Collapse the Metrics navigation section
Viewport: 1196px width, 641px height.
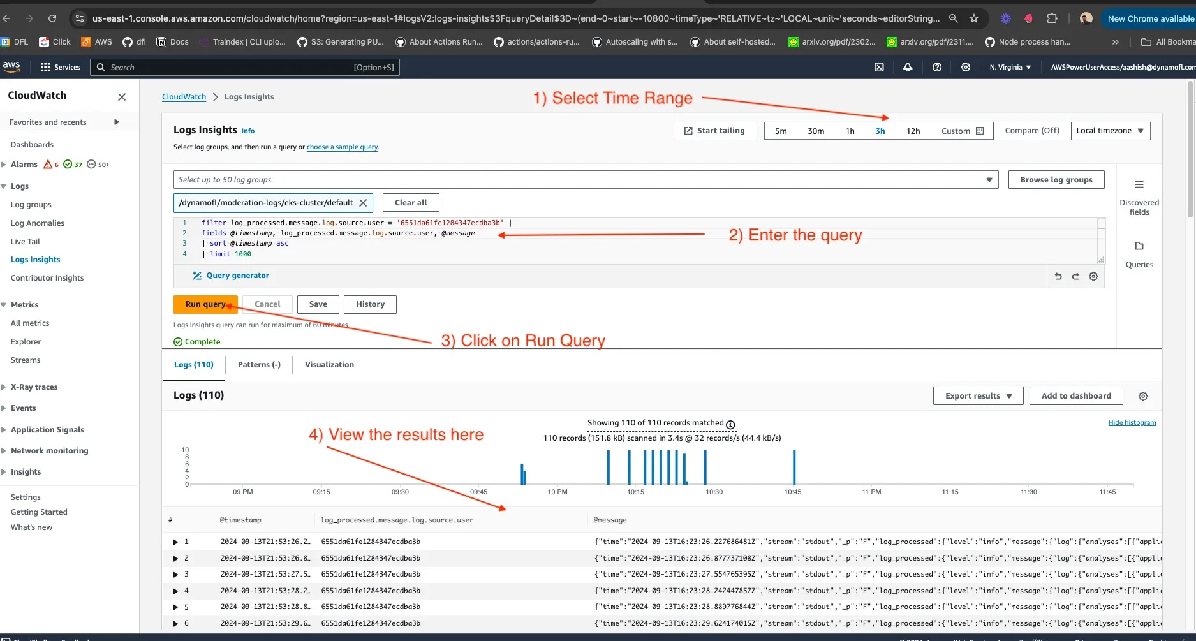[4, 305]
